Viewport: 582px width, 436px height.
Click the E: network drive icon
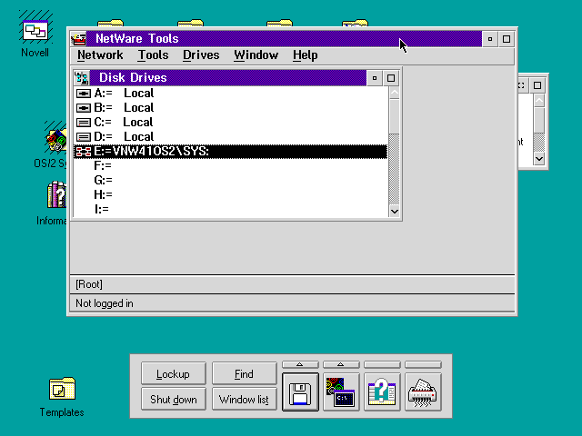[83, 152]
